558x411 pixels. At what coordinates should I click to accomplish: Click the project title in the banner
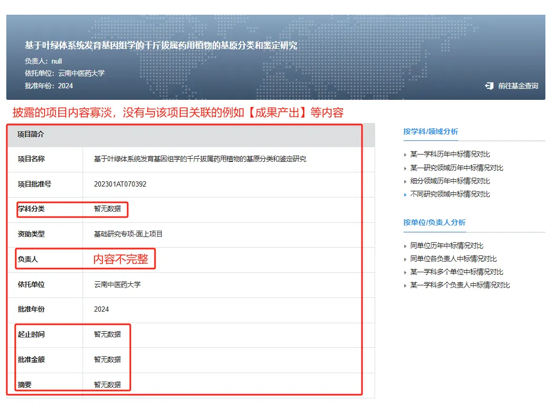161,45
